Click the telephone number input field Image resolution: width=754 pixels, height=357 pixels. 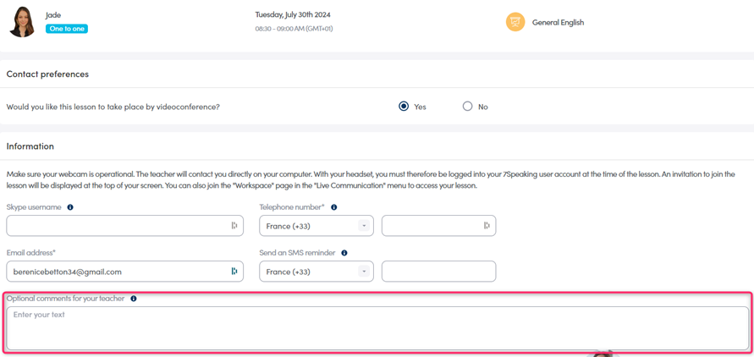[438, 226]
